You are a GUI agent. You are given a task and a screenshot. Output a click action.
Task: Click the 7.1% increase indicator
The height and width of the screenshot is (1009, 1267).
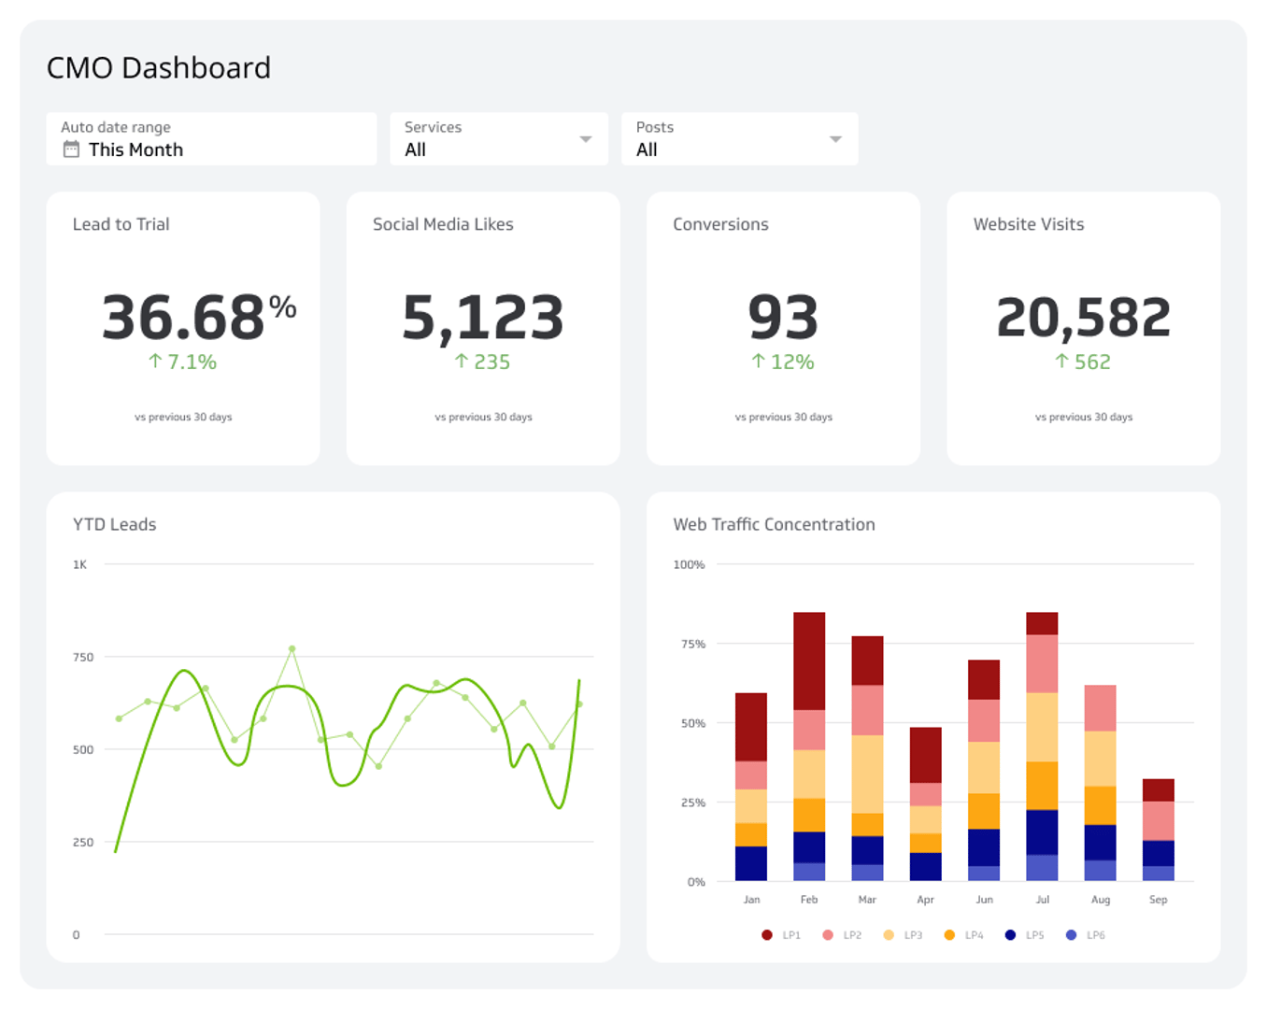coord(183,362)
